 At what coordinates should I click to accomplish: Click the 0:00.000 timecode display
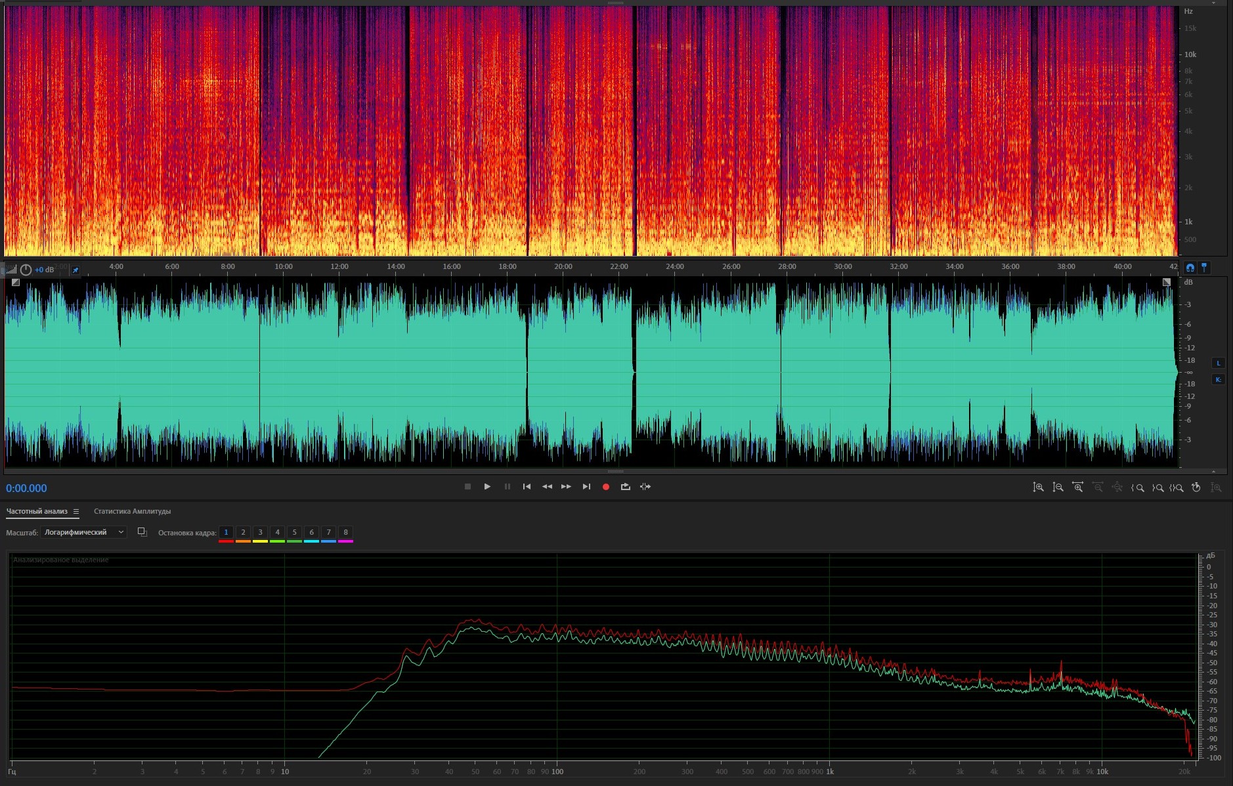coord(26,488)
